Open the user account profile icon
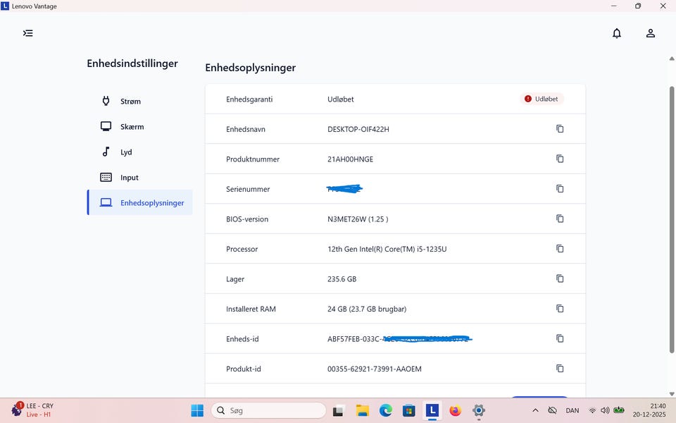 [x=650, y=33]
